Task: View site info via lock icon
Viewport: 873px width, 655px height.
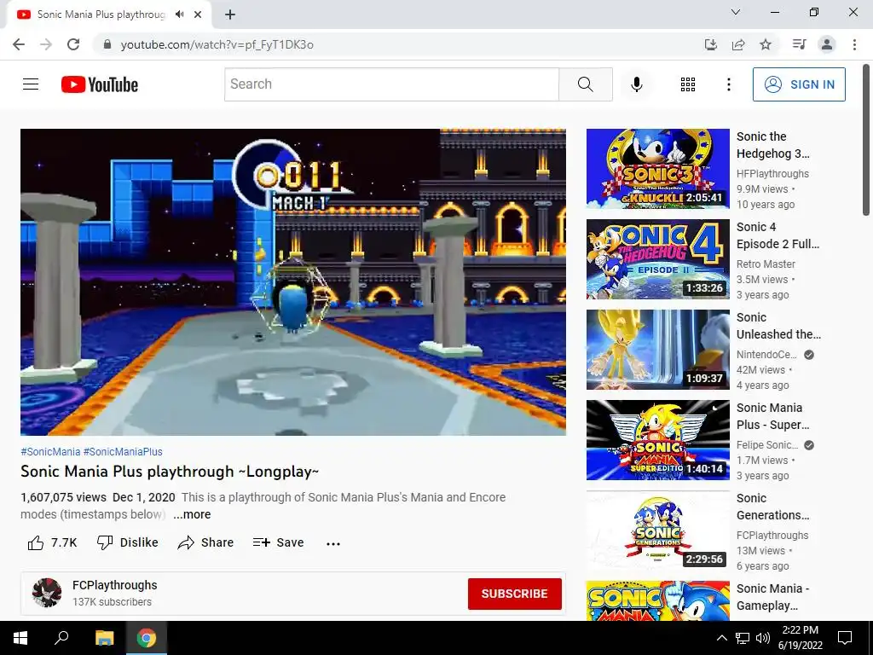Action: [x=107, y=44]
